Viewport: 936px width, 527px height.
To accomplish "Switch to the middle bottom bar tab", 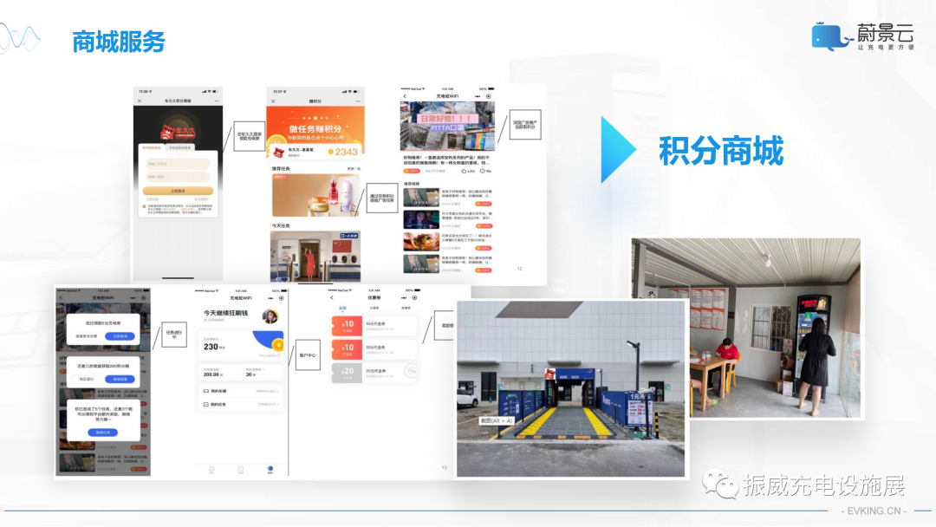I will pos(241,470).
